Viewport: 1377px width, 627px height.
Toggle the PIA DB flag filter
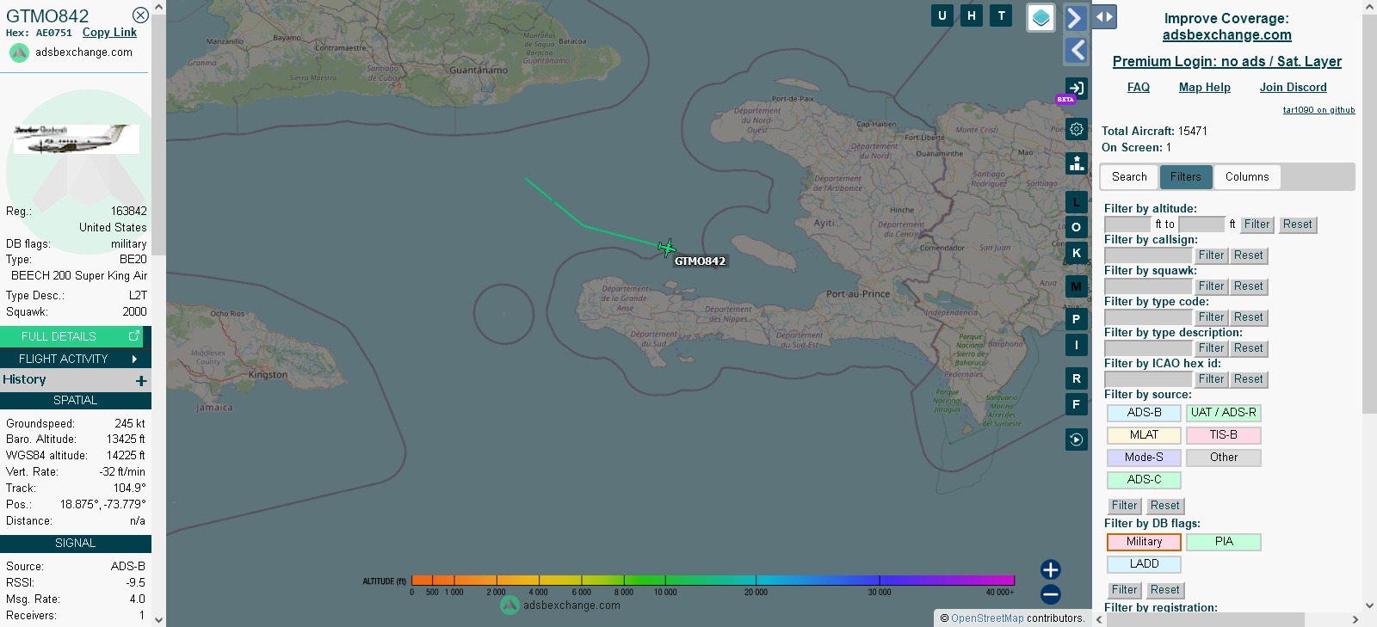pos(1223,542)
